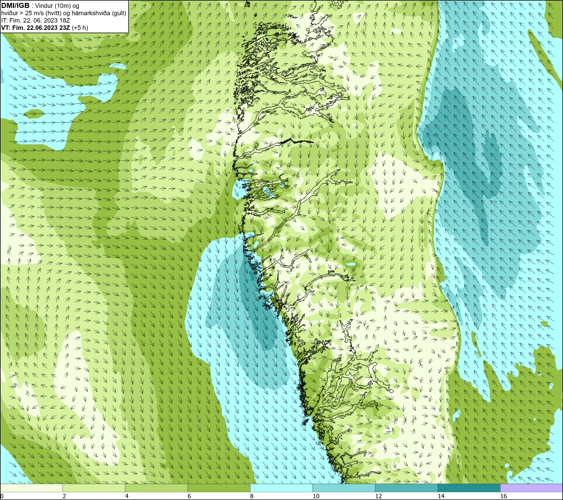The width and height of the screenshot is (563, 500).
Task: Click the 'hviður > 25 m/s' description line
Action: pyautogui.click(x=64, y=14)
